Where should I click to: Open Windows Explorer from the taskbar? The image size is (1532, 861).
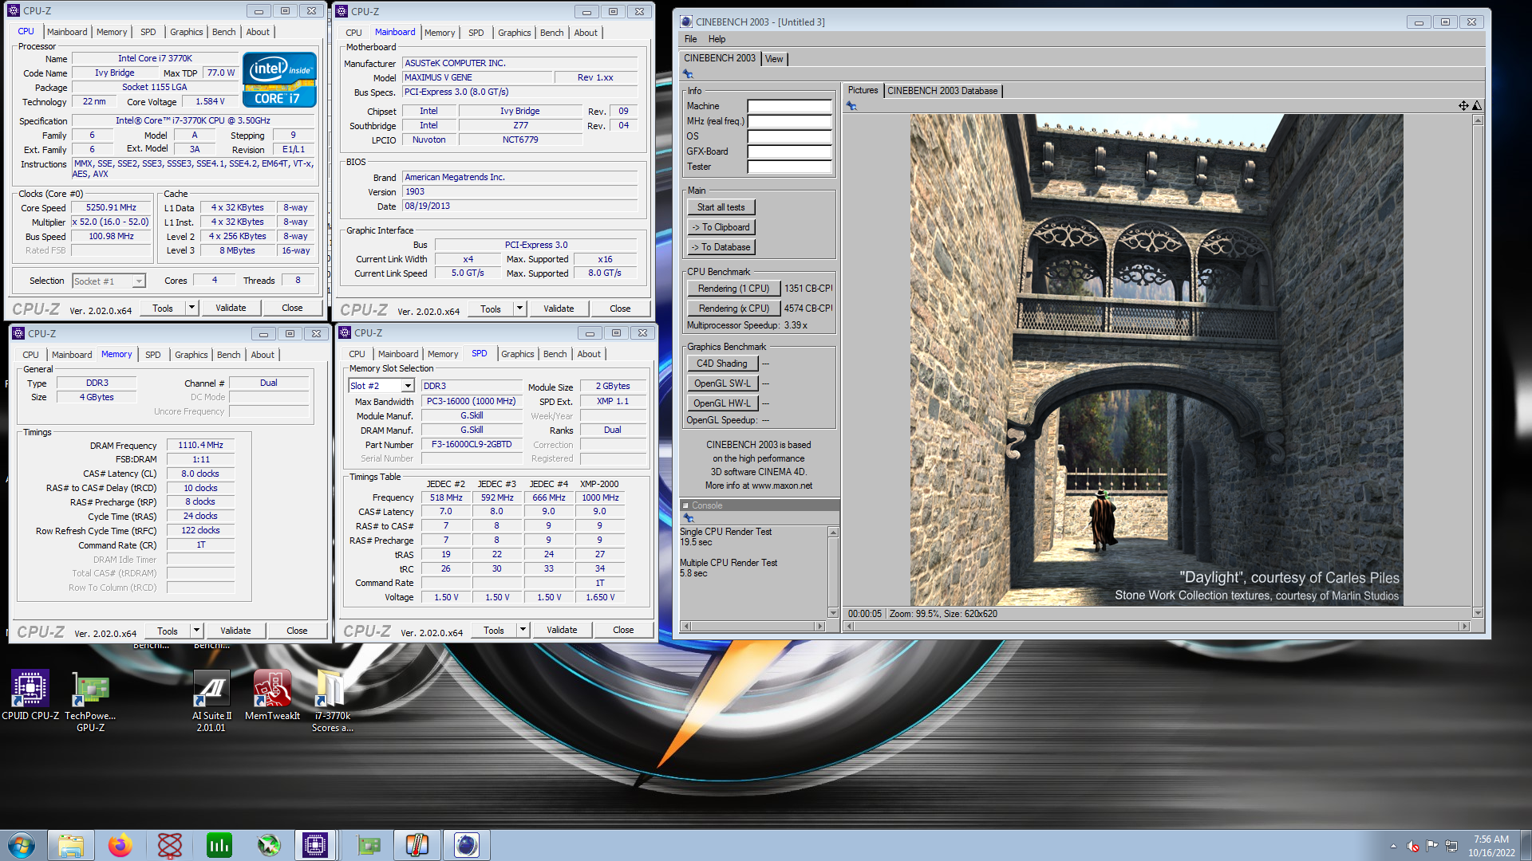tap(71, 845)
